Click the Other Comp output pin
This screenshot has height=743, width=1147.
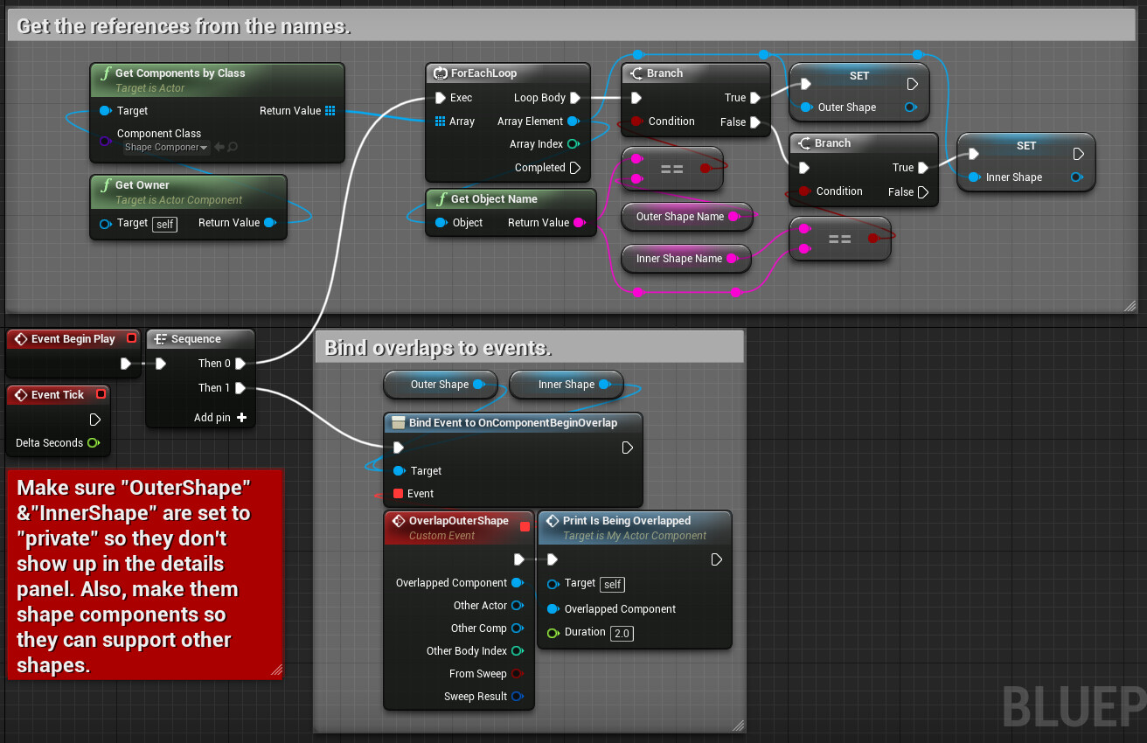[517, 628]
